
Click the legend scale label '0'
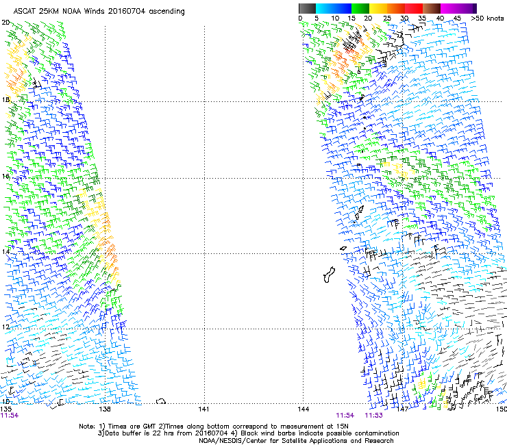(300, 18)
